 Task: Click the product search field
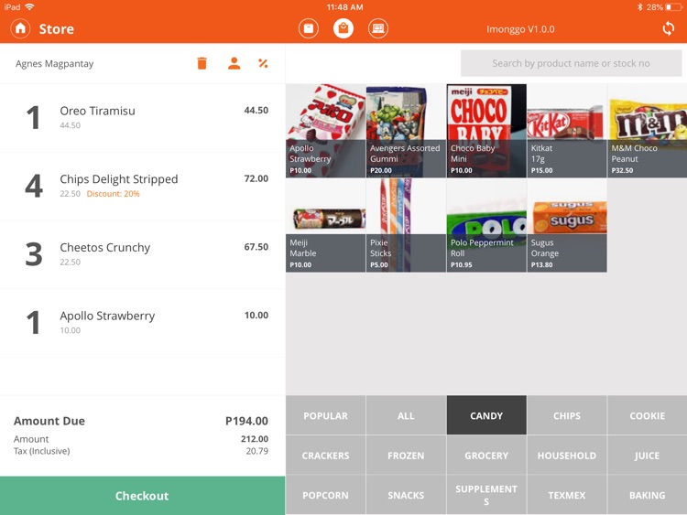571,63
